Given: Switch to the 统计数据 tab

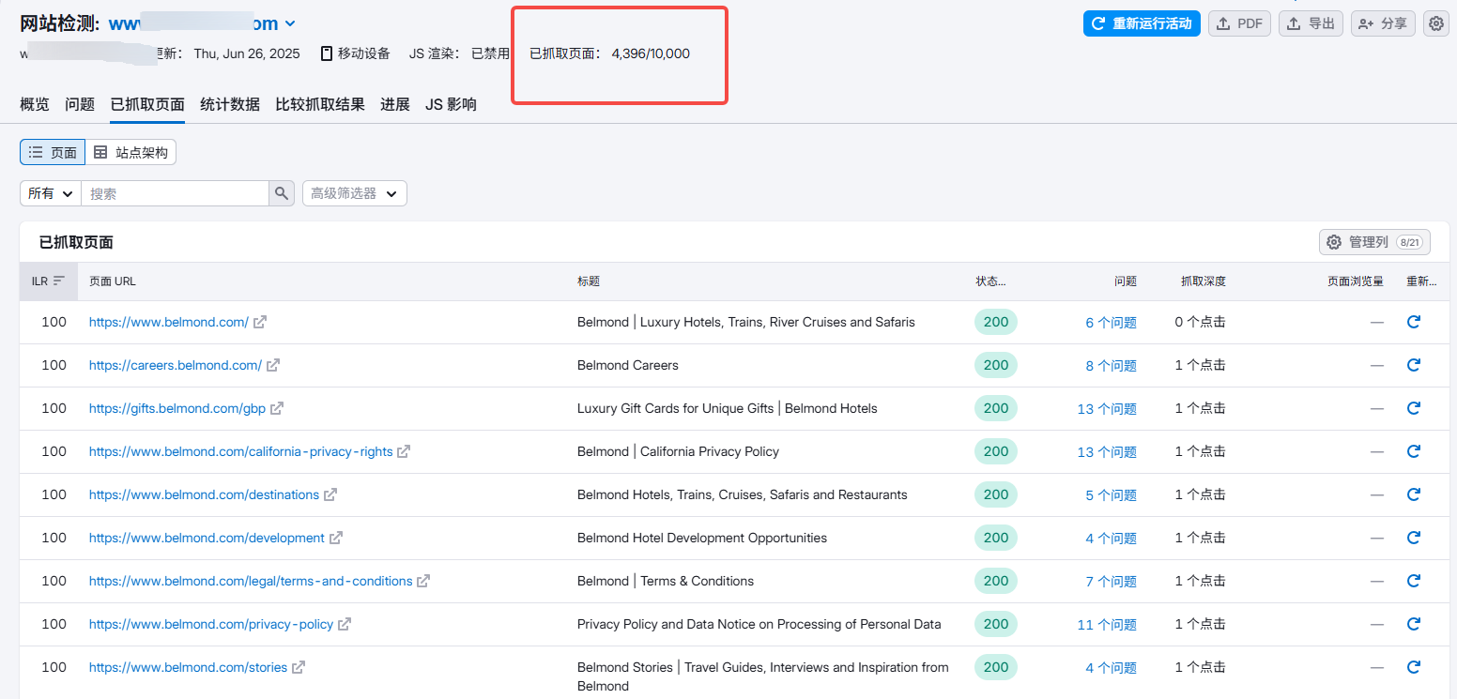Looking at the screenshot, I should point(230,104).
